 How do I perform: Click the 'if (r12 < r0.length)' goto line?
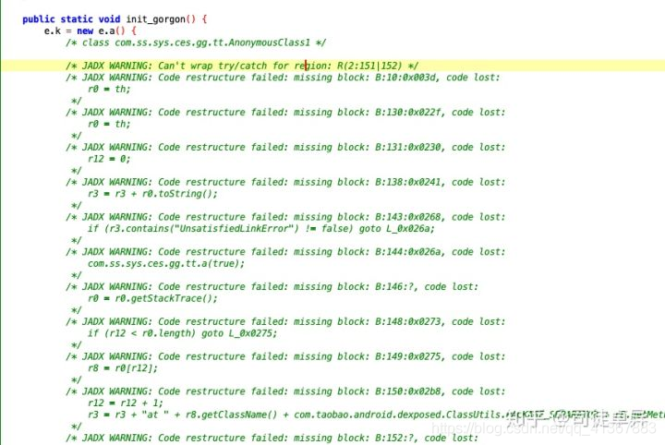click(x=182, y=333)
